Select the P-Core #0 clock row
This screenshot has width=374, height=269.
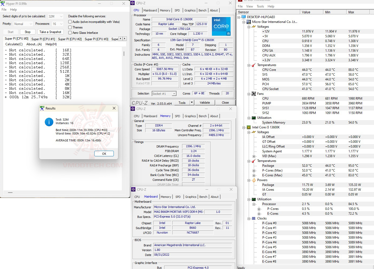[305, 223]
